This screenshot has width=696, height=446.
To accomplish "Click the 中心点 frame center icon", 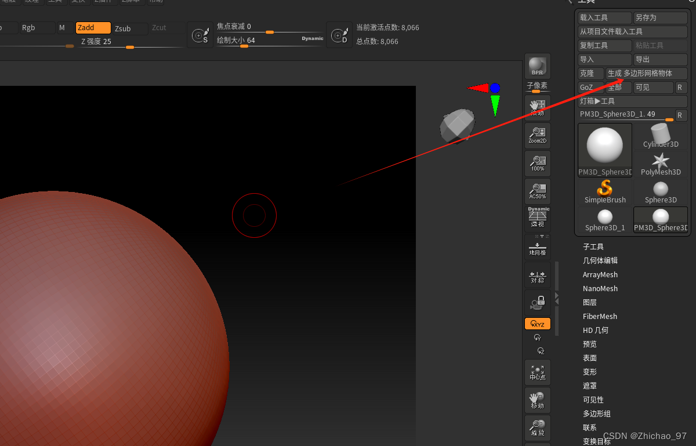I will (x=538, y=372).
